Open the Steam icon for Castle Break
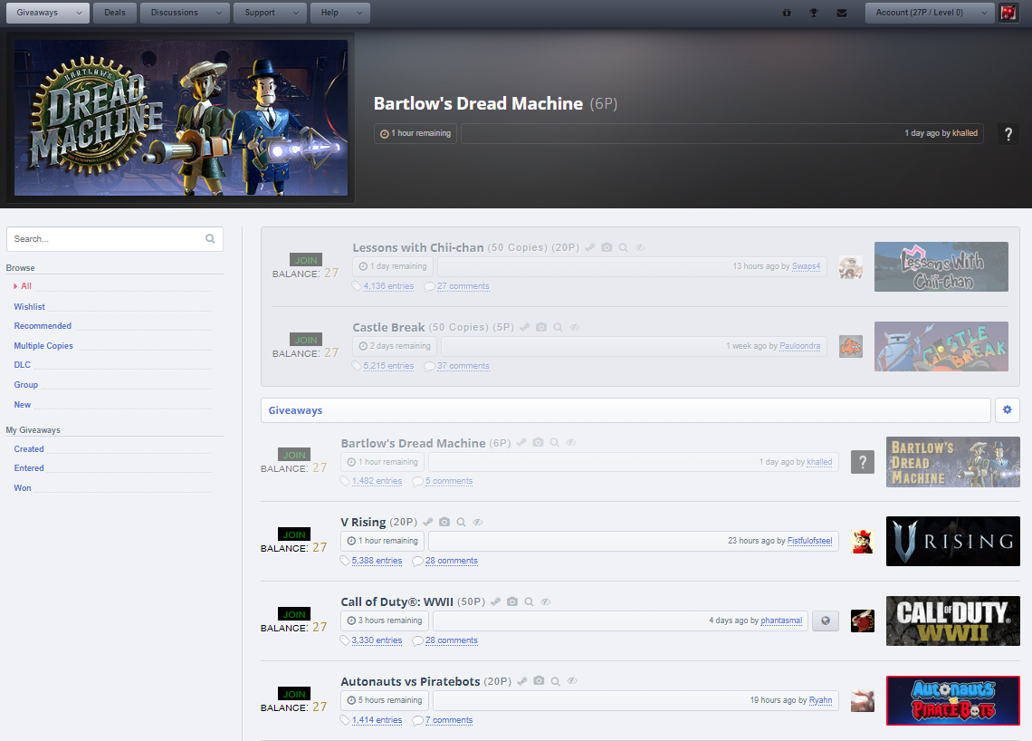This screenshot has height=741, width=1032. pos(524,327)
